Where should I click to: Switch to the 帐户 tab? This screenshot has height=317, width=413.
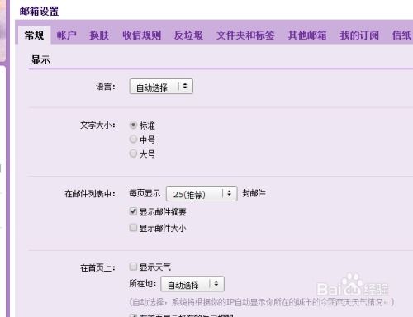[x=66, y=35]
